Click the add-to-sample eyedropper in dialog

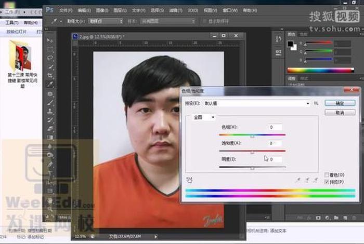pos(307,180)
